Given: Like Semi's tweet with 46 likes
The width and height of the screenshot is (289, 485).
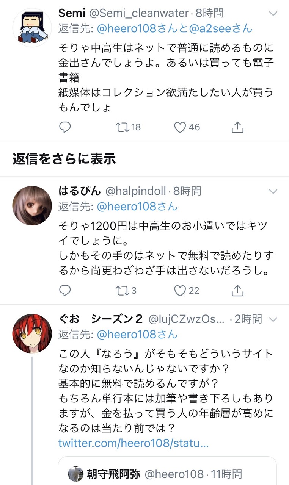Looking at the screenshot, I should pos(187,127).
